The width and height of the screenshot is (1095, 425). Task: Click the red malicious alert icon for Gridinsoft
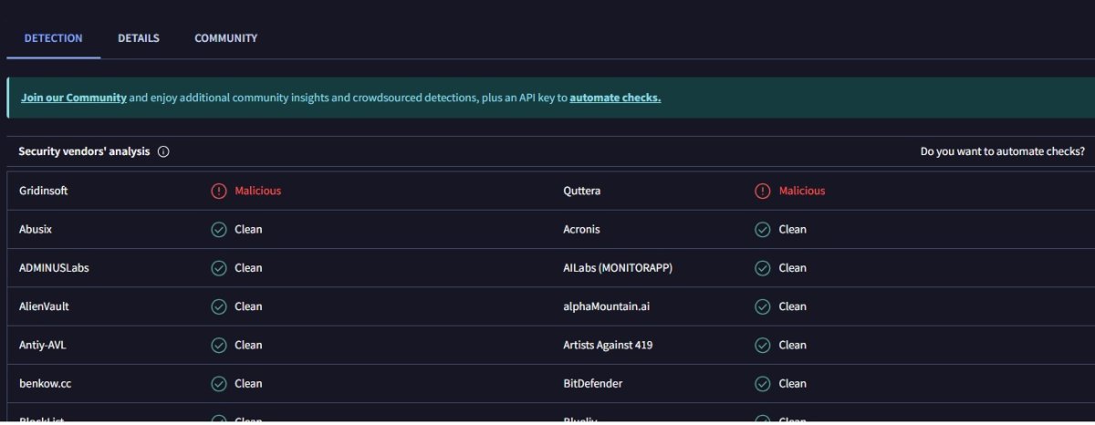pos(219,192)
